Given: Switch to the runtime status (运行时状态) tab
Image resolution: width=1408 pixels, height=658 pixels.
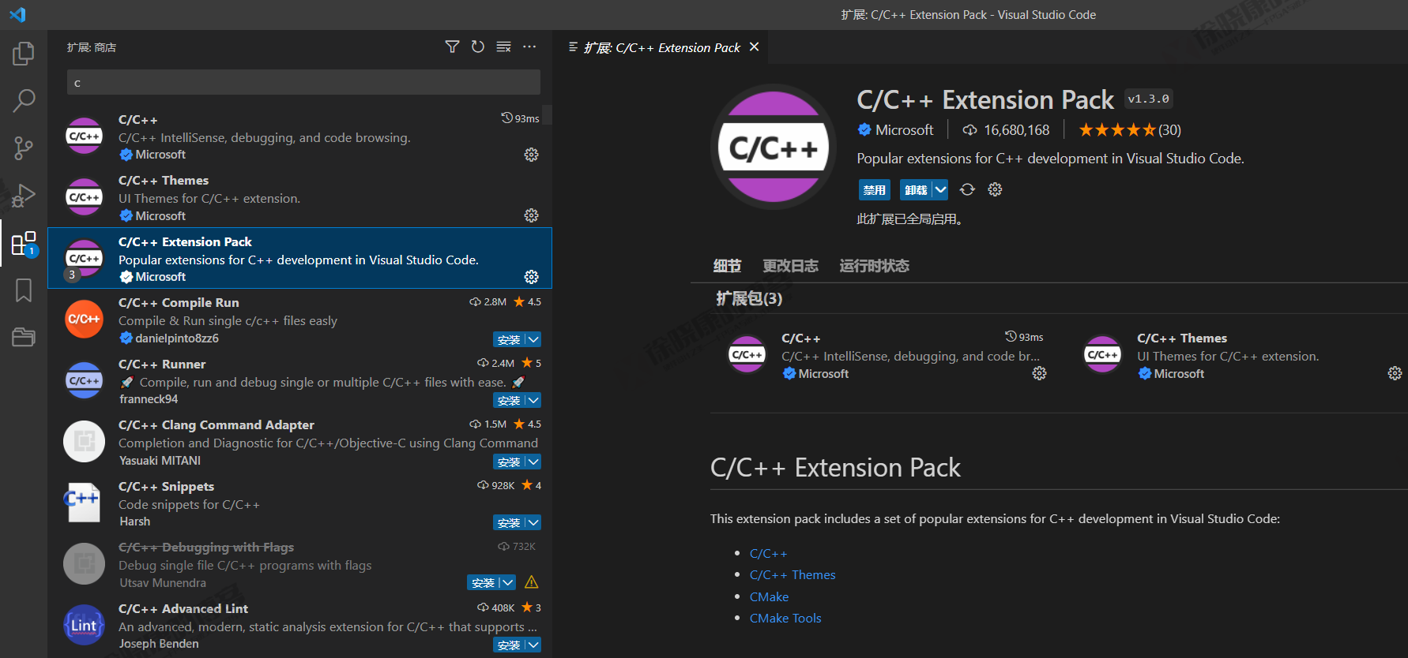Looking at the screenshot, I should 874,266.
